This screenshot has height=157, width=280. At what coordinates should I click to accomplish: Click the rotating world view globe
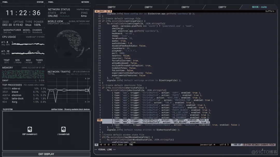click(x=72, y=43)
